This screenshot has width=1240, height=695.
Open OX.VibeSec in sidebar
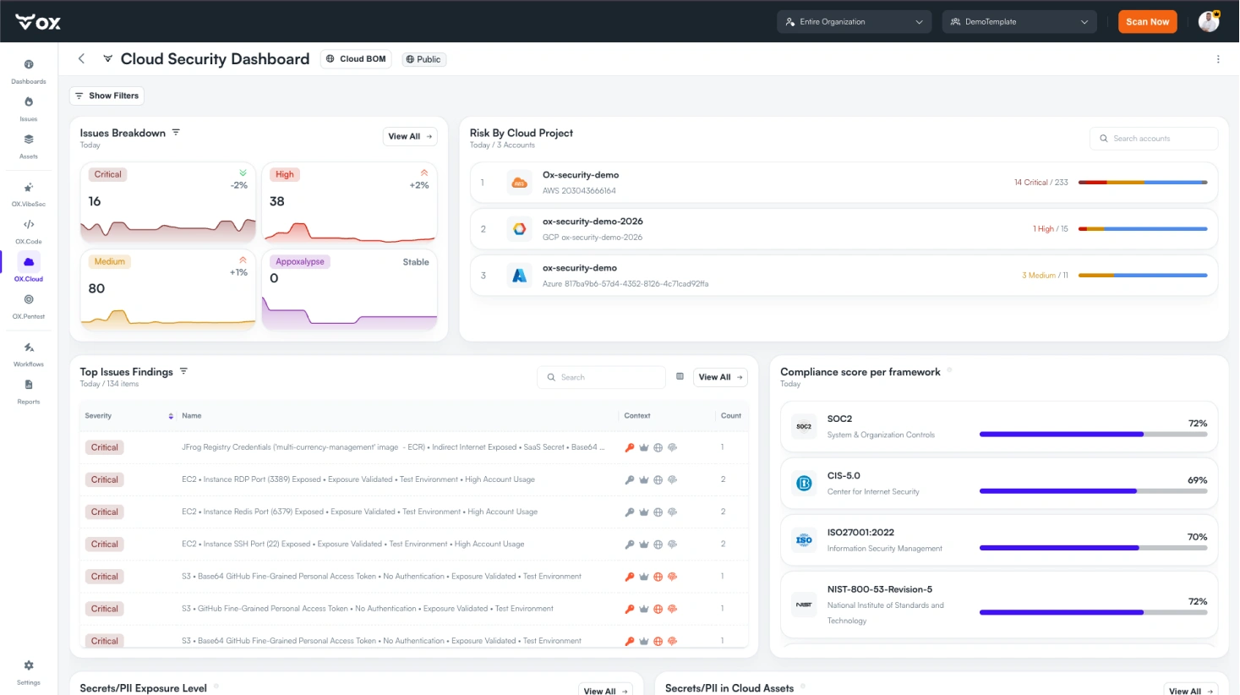(29, 194)
